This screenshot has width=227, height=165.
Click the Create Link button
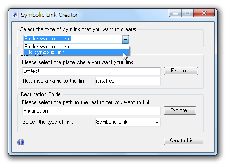coord(183,141)
